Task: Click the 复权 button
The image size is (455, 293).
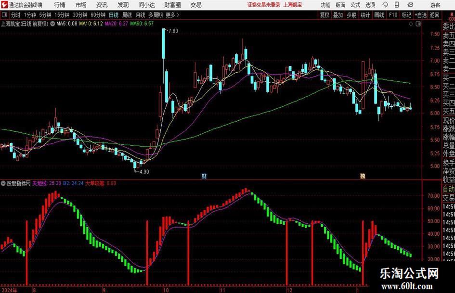Action: pyautogui.click(x=325, y=15)
